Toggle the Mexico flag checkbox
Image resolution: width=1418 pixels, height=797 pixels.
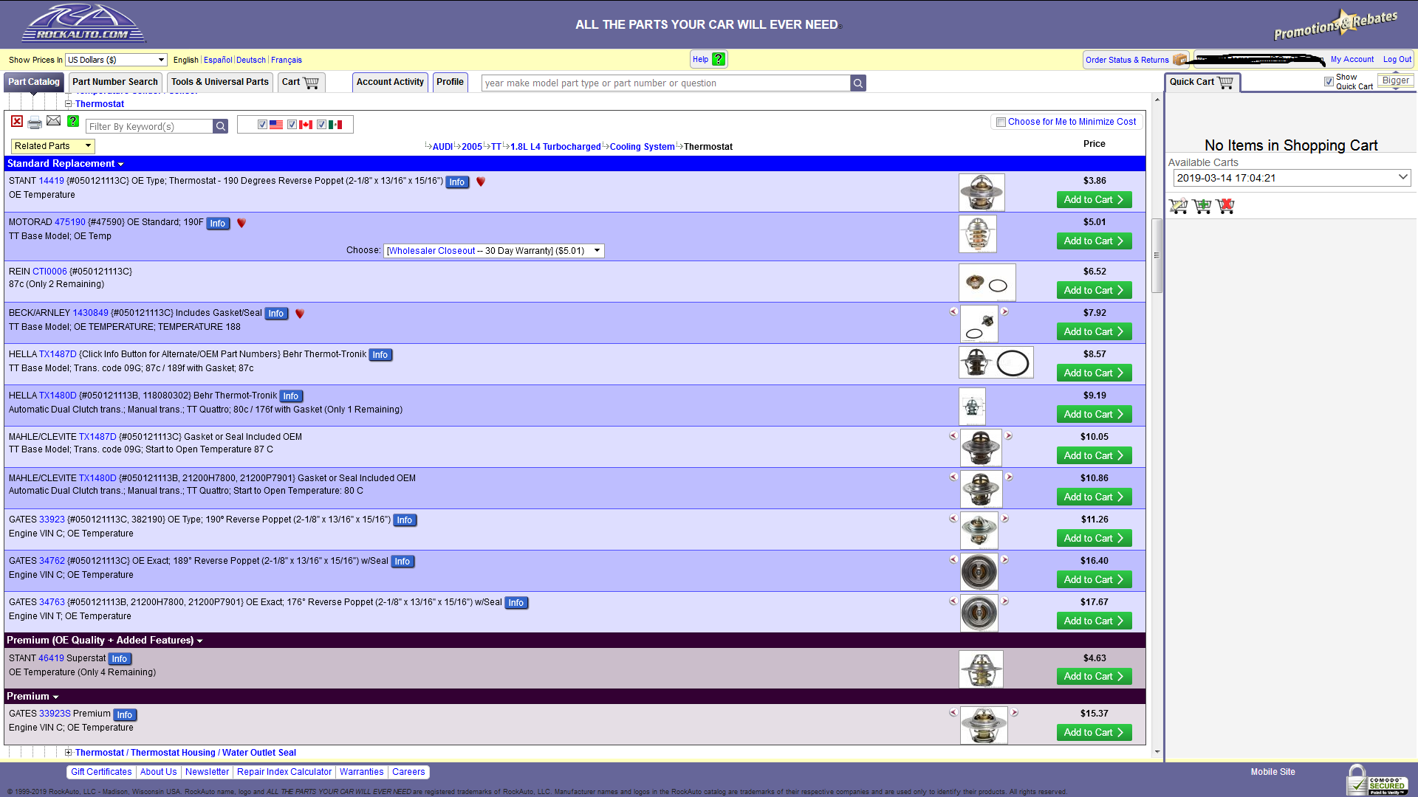click(321, 124)
